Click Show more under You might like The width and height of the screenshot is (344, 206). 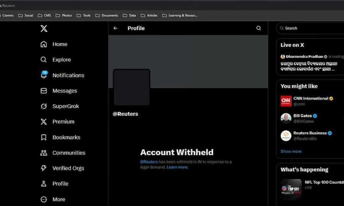(x=291, y=151)
